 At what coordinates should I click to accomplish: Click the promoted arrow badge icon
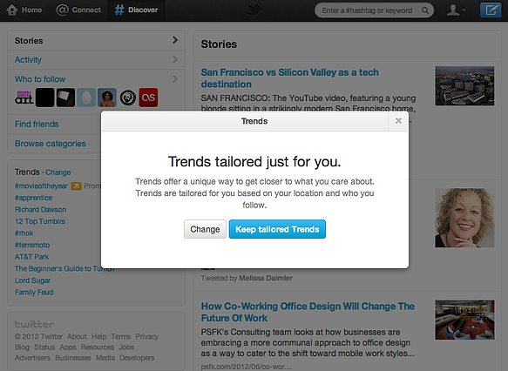point(76,185)
